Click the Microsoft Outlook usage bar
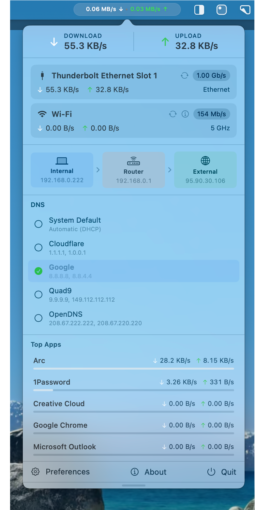Image resolution: width=255 pixels, height=510 pixels. point(134,455)
